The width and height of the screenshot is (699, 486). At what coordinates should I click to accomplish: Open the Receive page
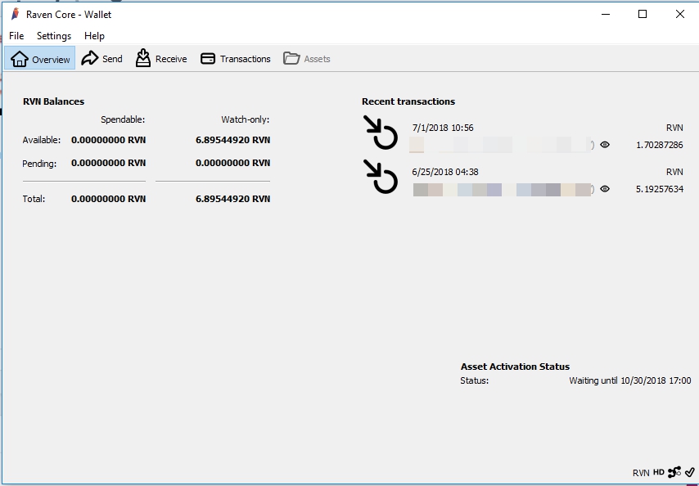pos(161,58)
